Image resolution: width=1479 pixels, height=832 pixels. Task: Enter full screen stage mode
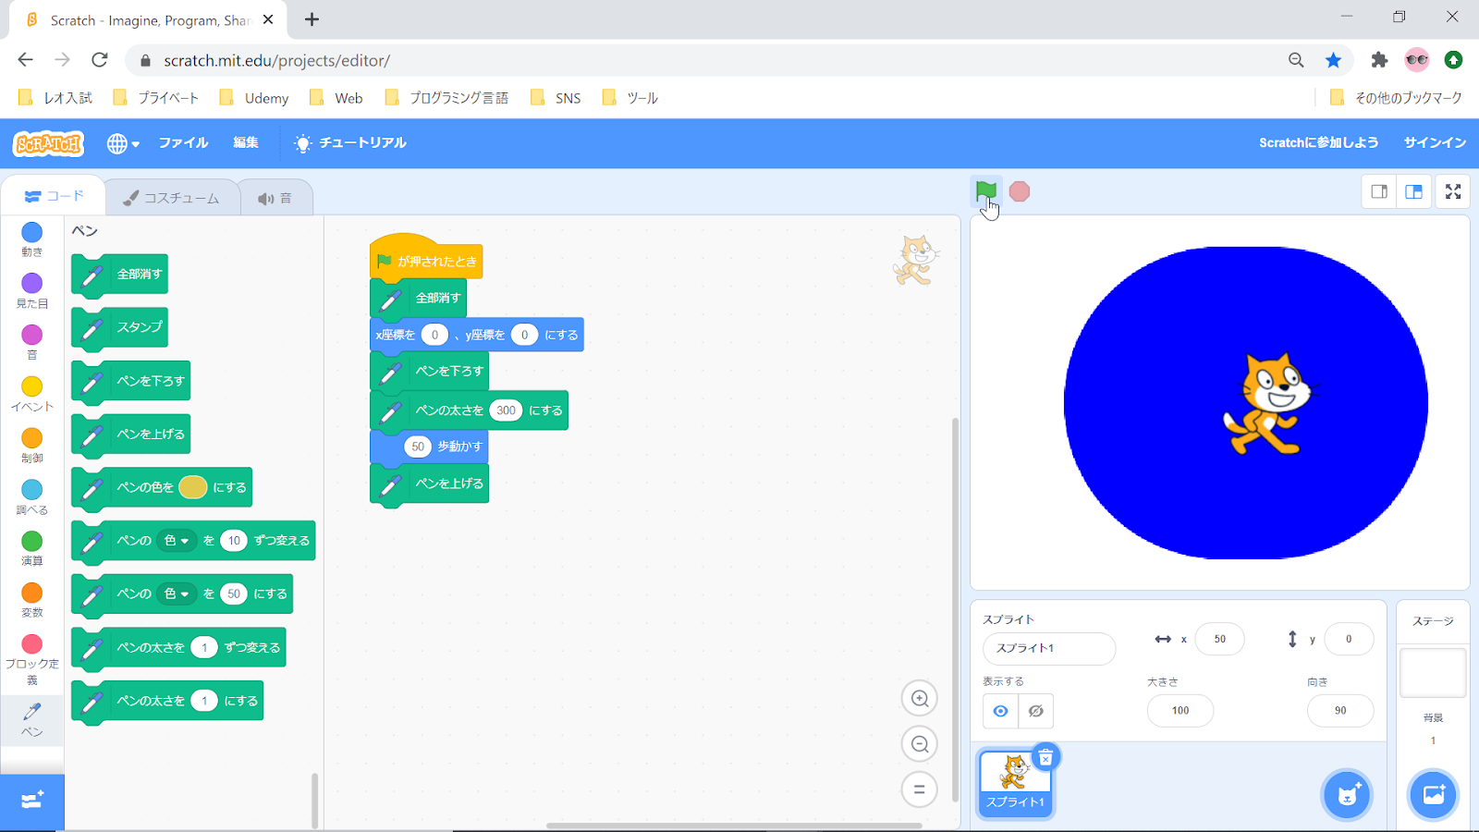pos(1453,191)
